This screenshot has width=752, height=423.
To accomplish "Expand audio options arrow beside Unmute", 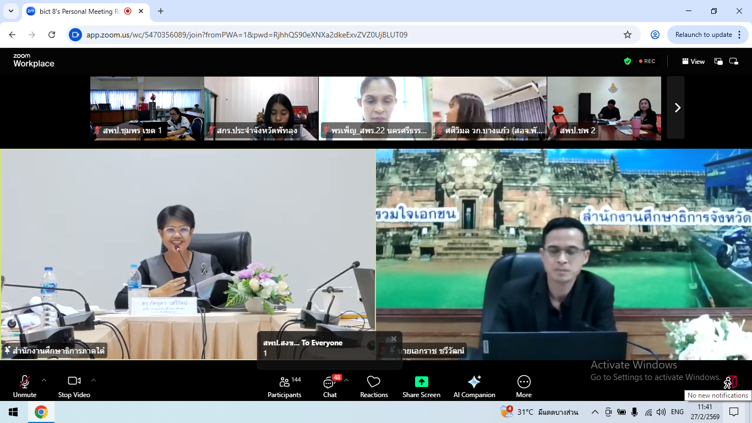I will pos(44,380).
